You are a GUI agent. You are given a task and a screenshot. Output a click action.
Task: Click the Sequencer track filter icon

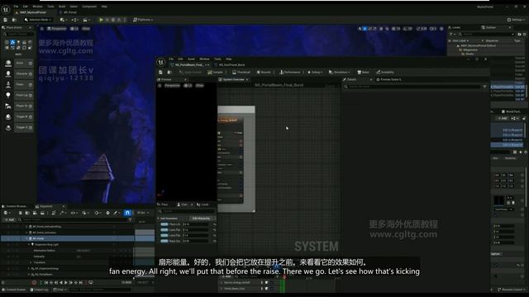[x=131, y=219]
